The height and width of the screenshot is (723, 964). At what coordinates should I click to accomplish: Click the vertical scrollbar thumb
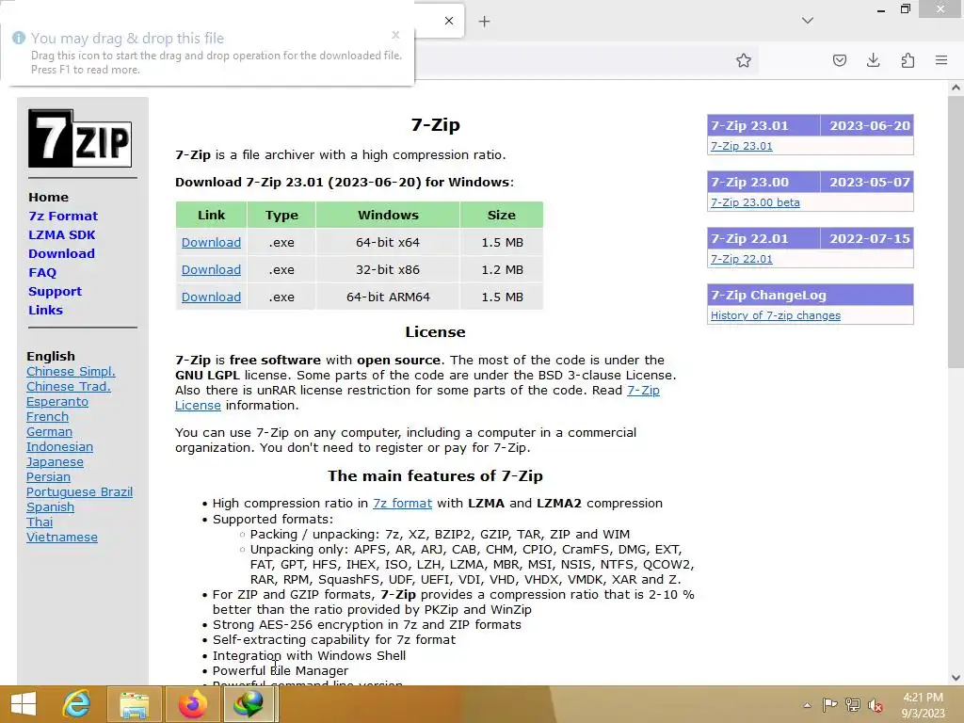click(x=956, y=232)
